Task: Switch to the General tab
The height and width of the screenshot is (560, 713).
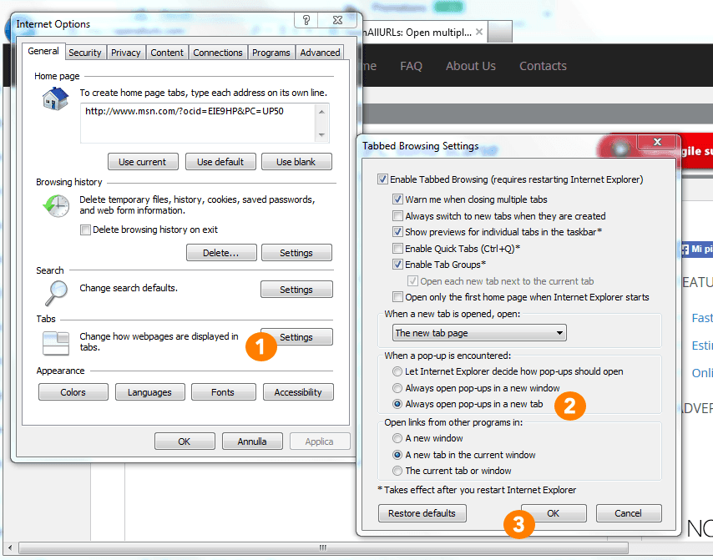Action: coord(43,51)
